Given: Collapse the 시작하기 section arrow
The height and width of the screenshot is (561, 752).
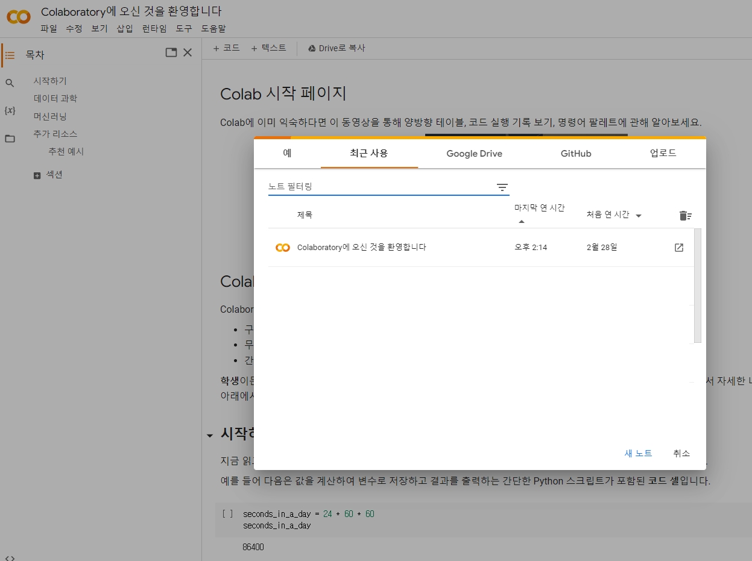Looking at the screenshot, I should pos(210,435).
